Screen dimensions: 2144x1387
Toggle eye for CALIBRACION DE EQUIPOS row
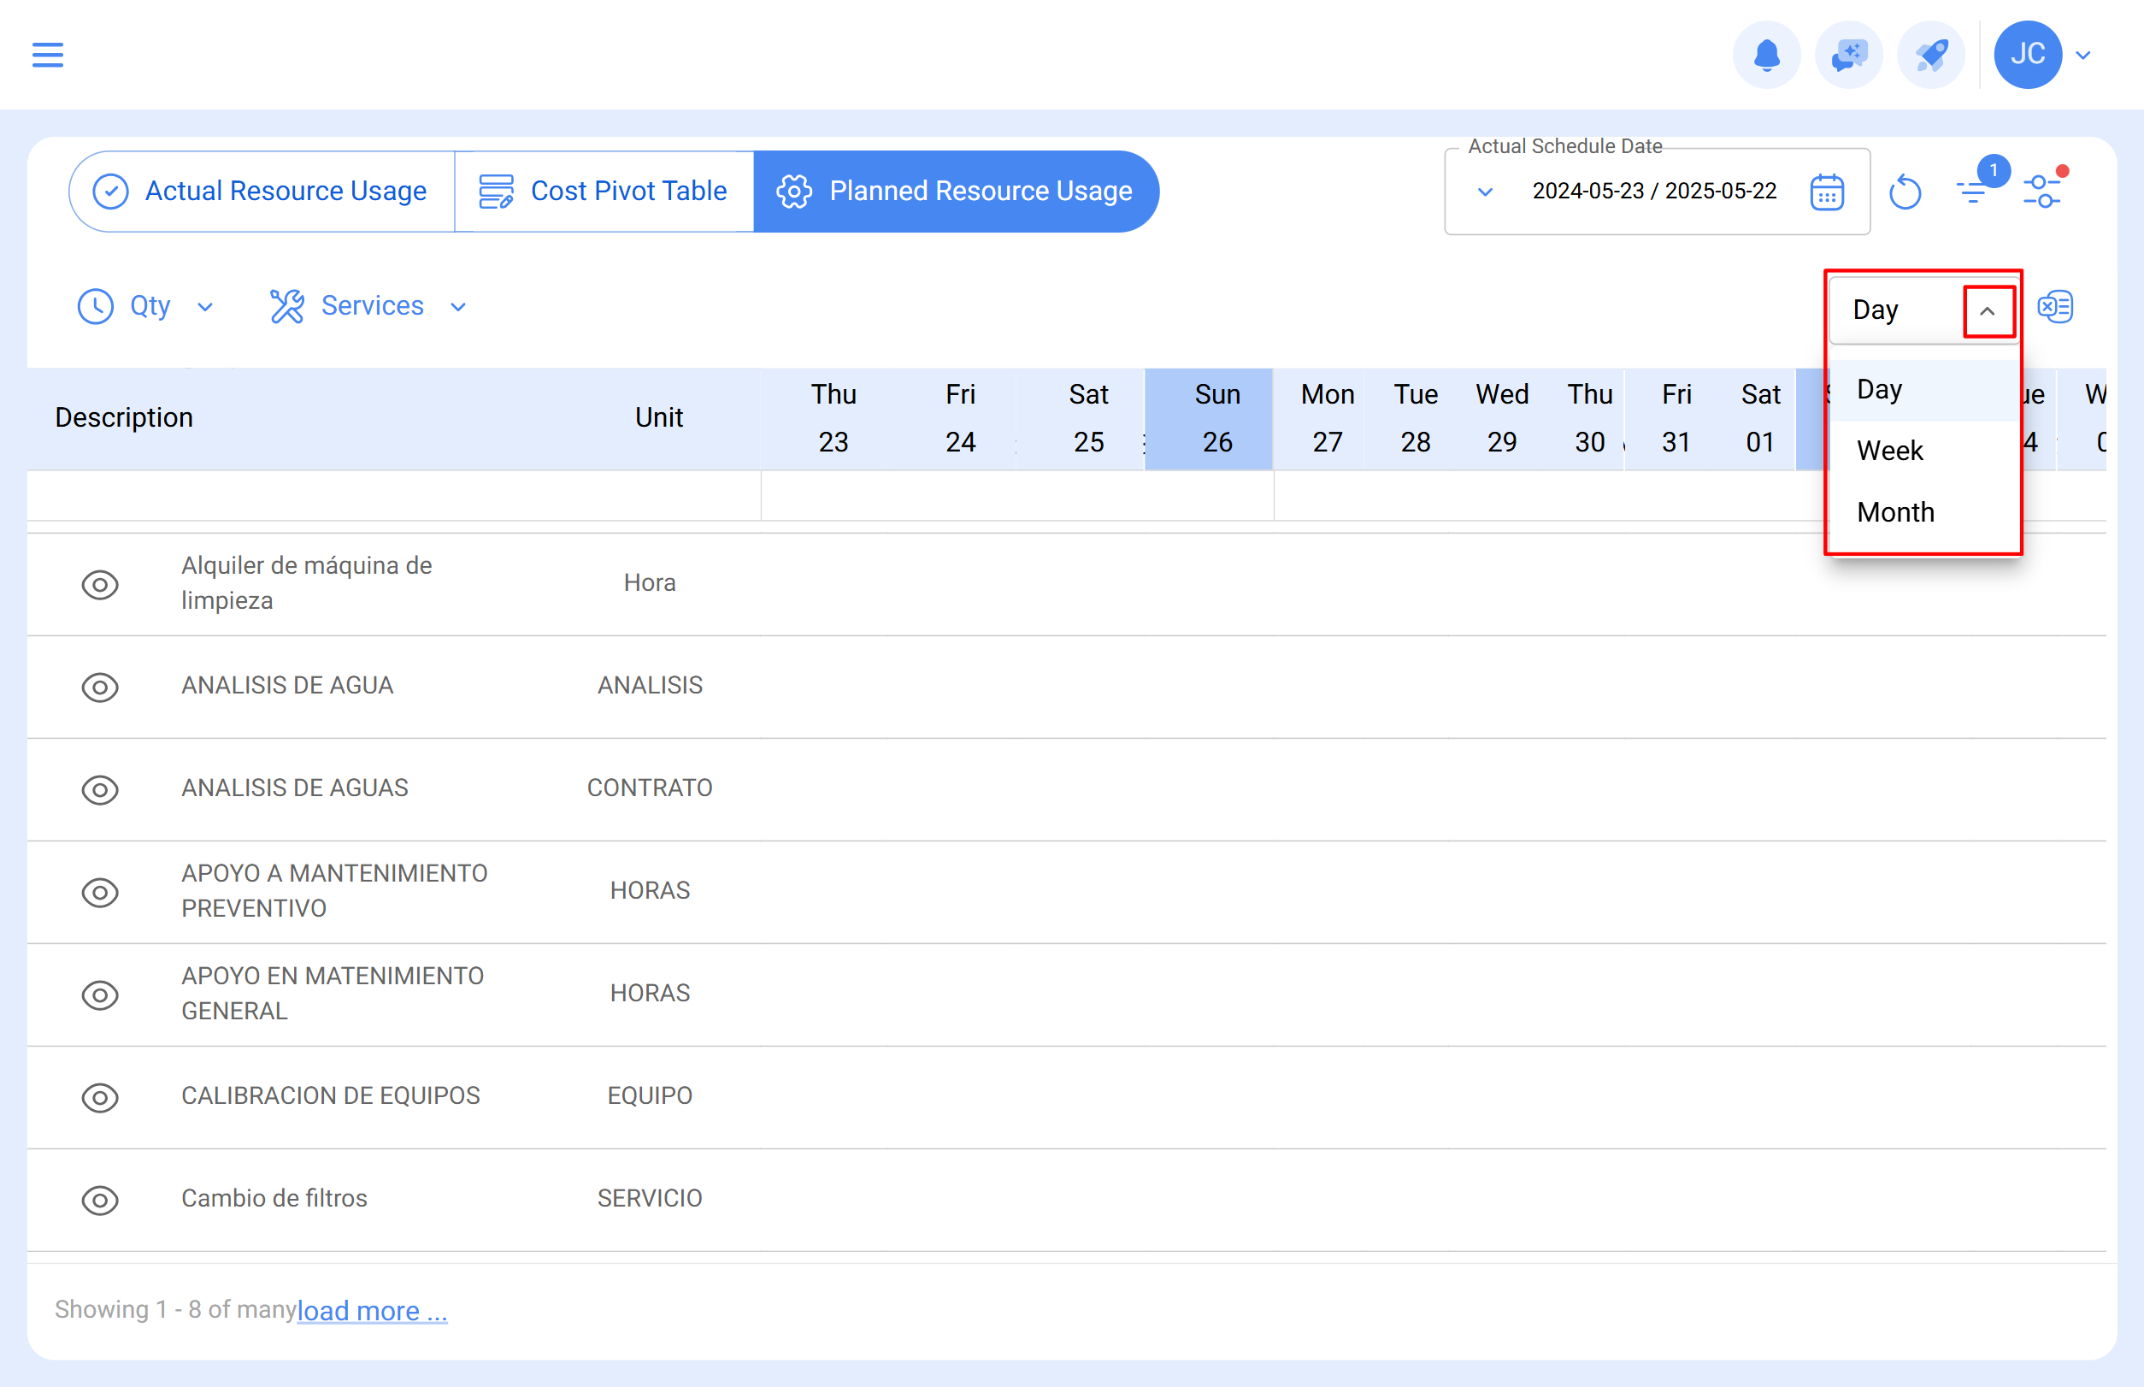[100, 1099]
